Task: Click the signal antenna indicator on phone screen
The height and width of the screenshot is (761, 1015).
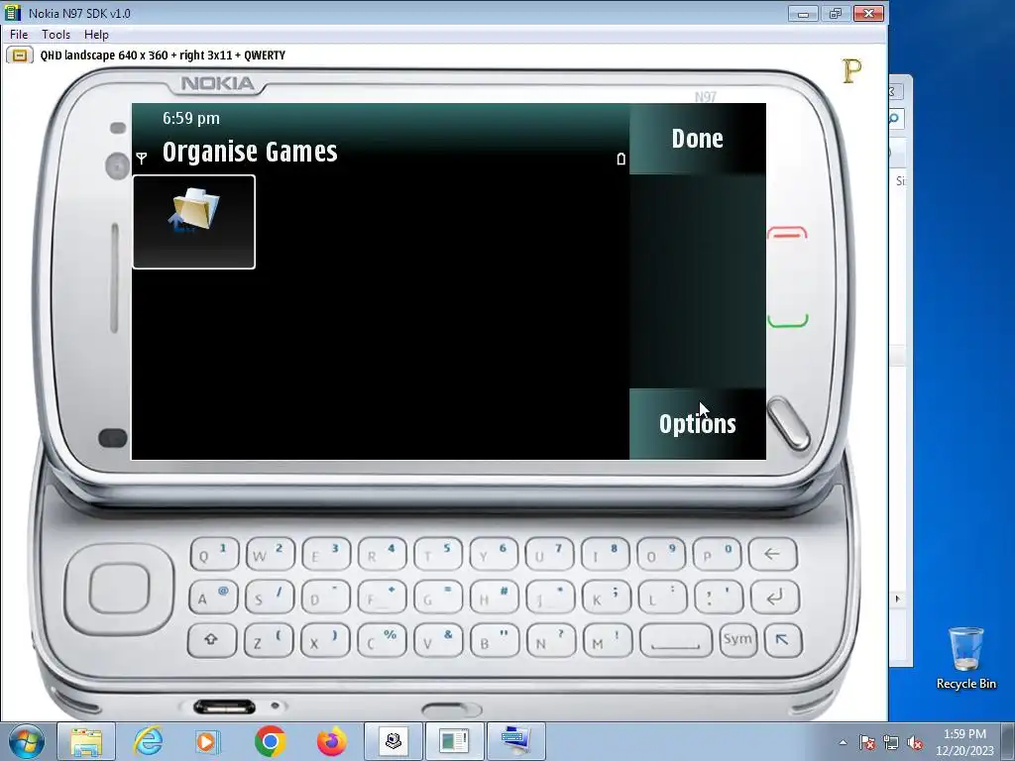Action: point(142,158)
